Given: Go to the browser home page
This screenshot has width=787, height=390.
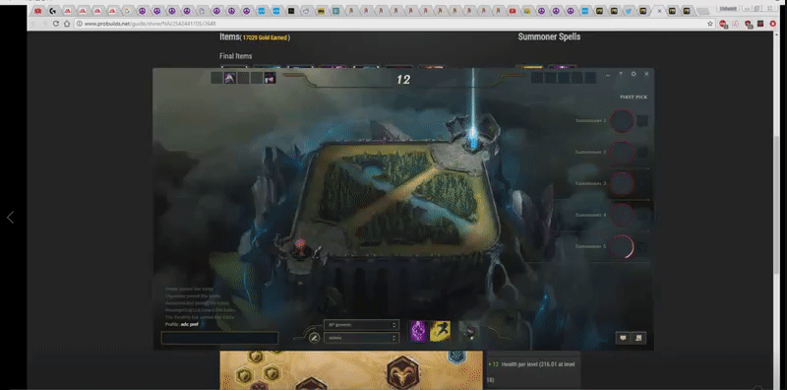Looking at the screenshot, I should (67, 24).
